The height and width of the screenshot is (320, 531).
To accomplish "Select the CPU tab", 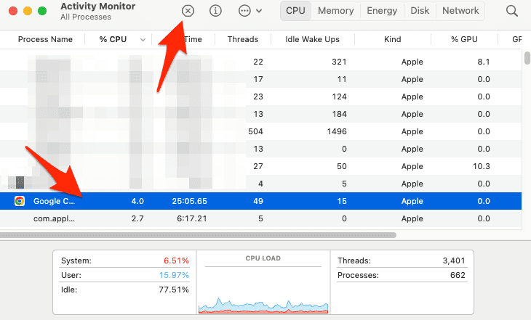I will [295, 11].
